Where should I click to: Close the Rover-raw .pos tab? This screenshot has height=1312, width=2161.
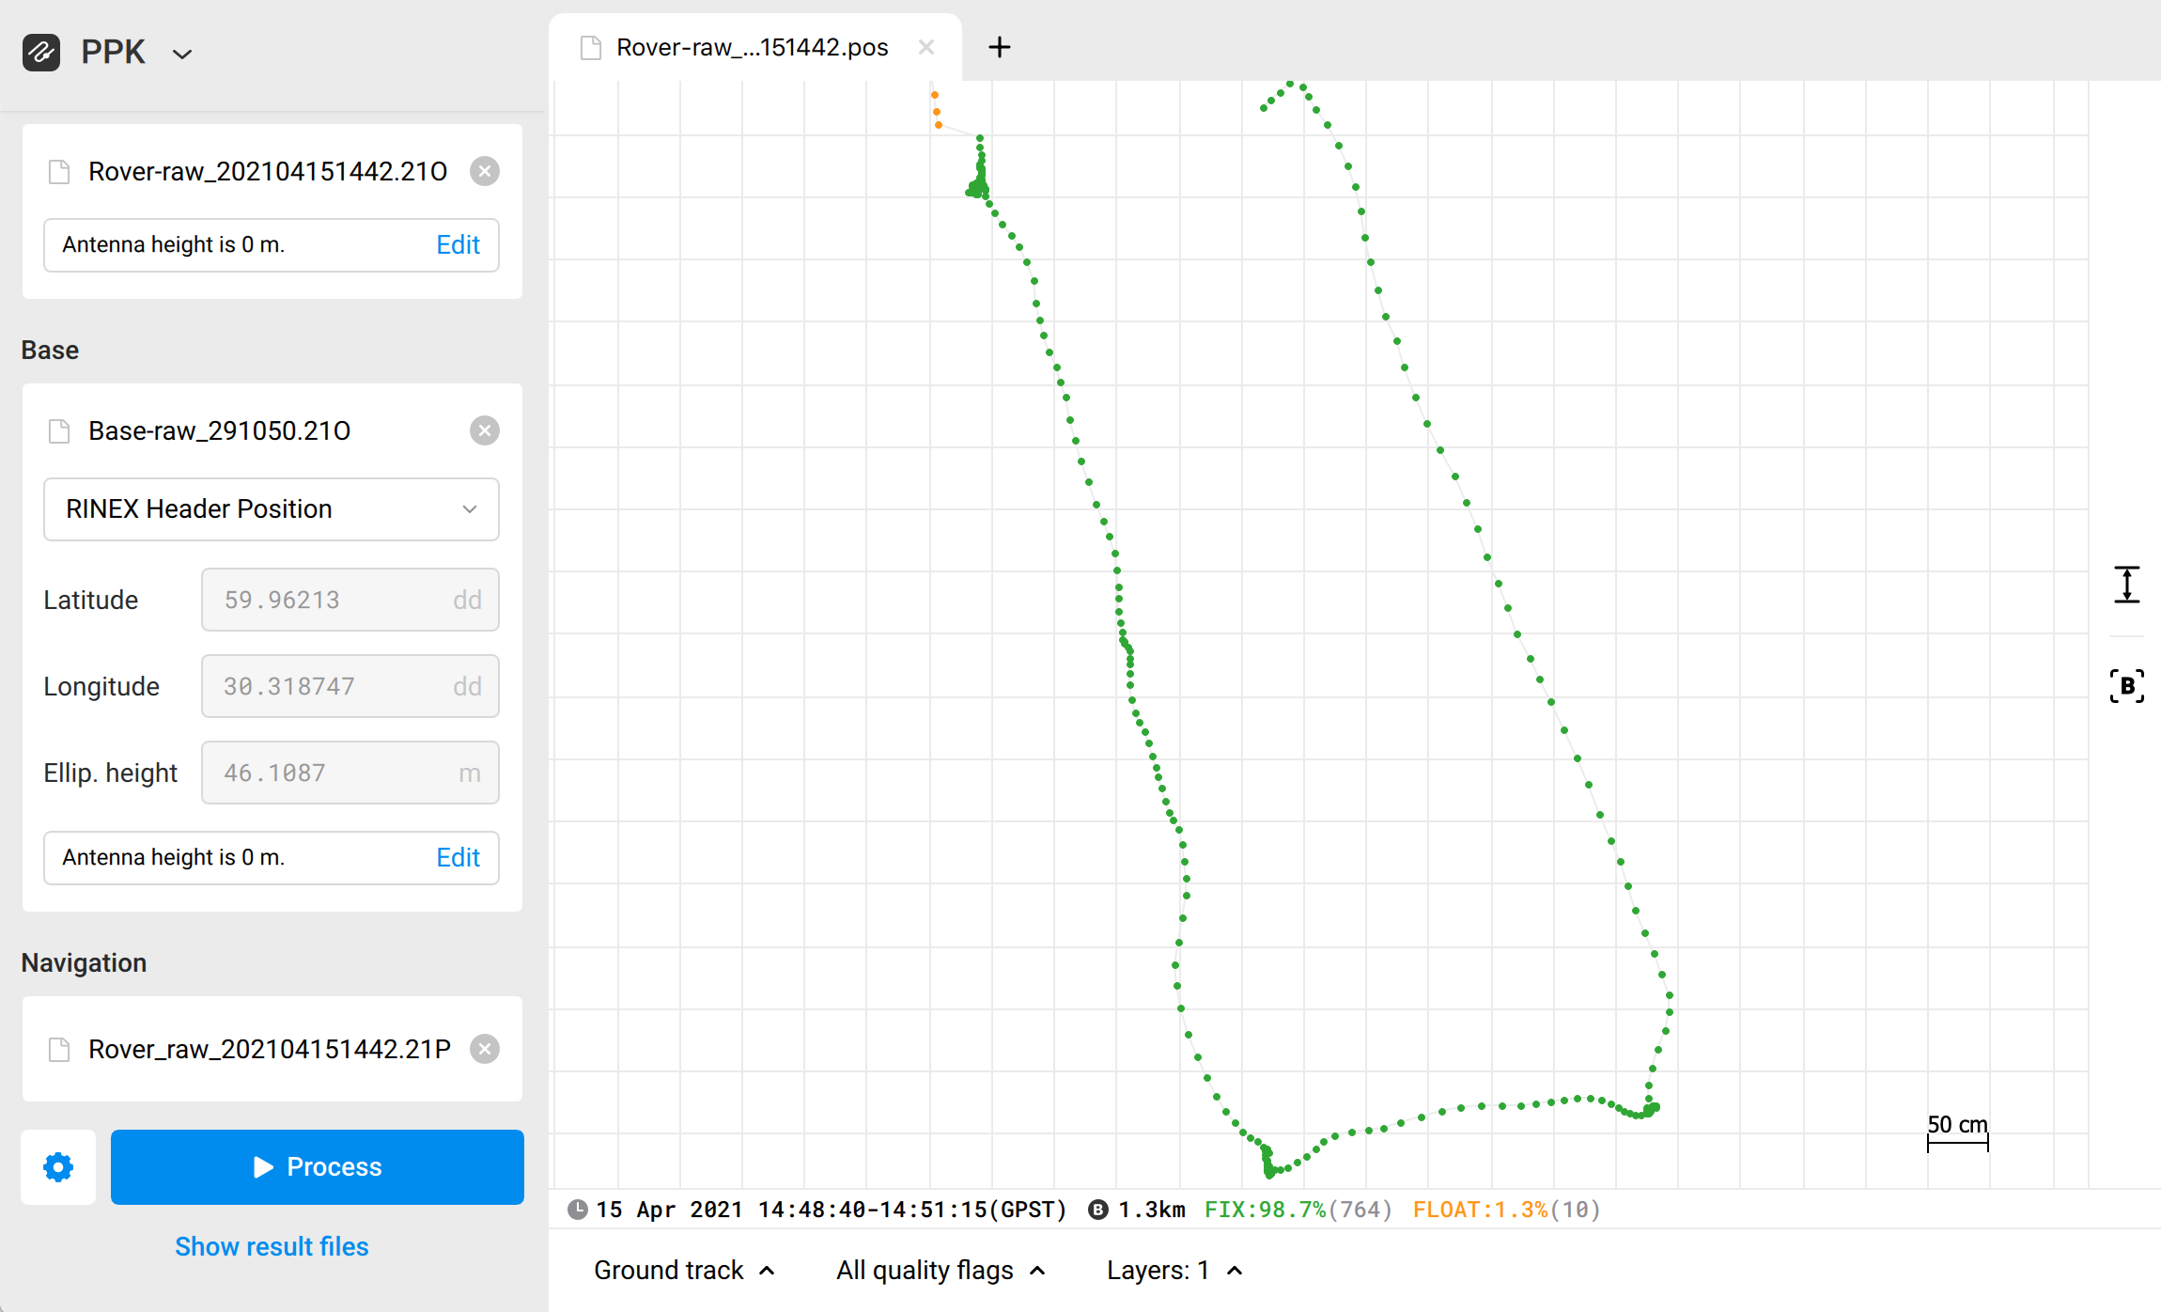click(x=926, y=47)
